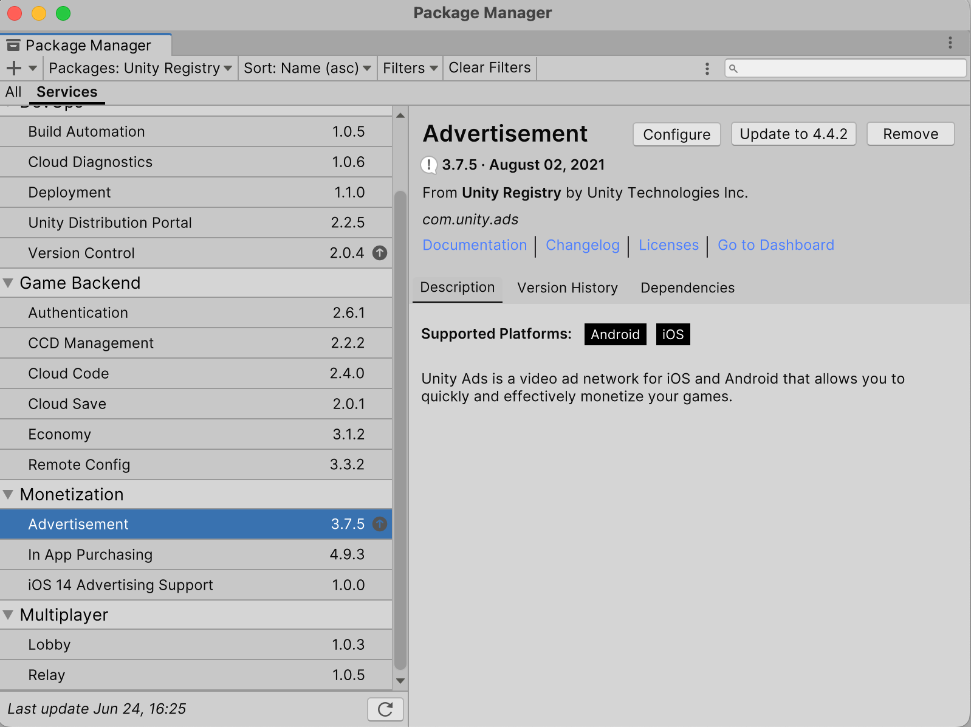The height and width of the screenshot is (727, 971).
Task: Select the Cloud Diagnostics package
Action: coord(196,162)
